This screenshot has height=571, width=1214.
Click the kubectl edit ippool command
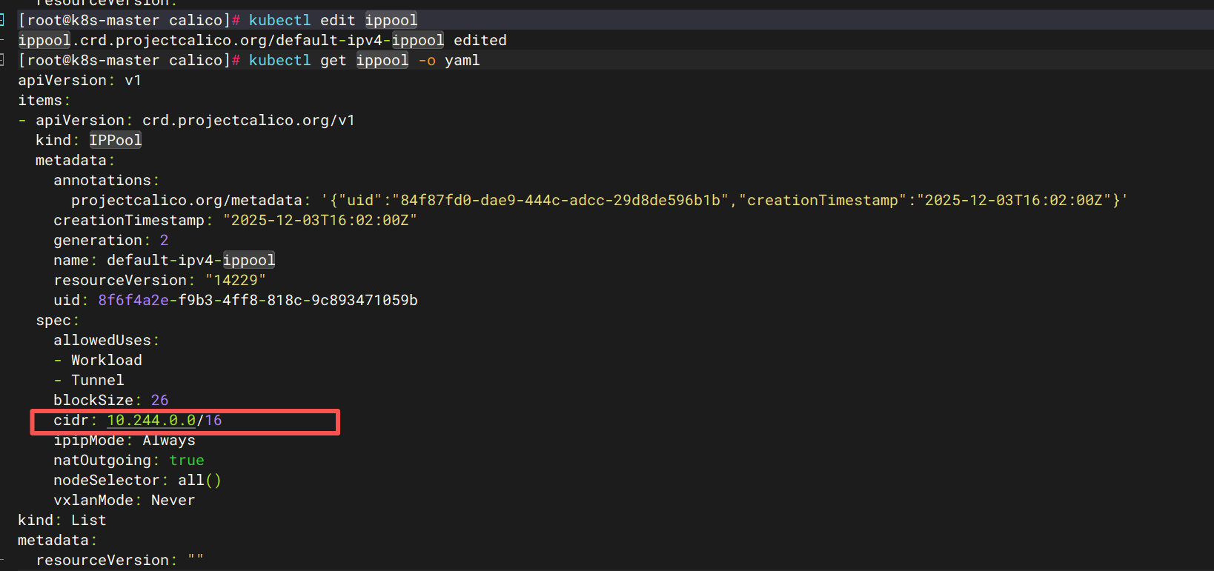coord(332,20)
